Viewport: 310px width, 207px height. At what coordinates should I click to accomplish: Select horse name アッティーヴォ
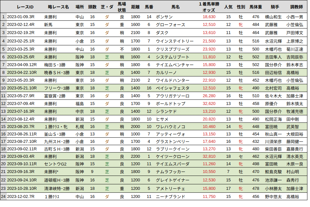point(170,134)
